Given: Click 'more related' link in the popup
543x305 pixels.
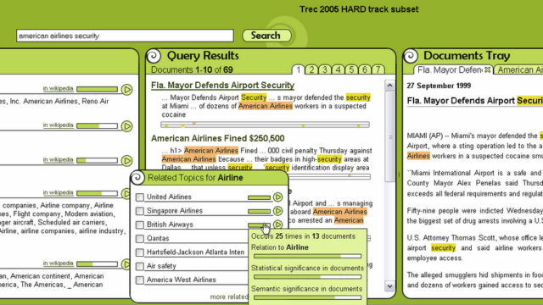Looking at the screenshot, I should coord(229,297).
